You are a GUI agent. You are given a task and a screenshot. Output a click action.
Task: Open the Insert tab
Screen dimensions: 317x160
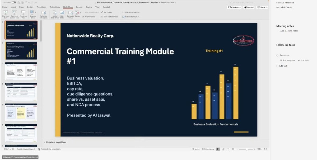pos(13,7)
